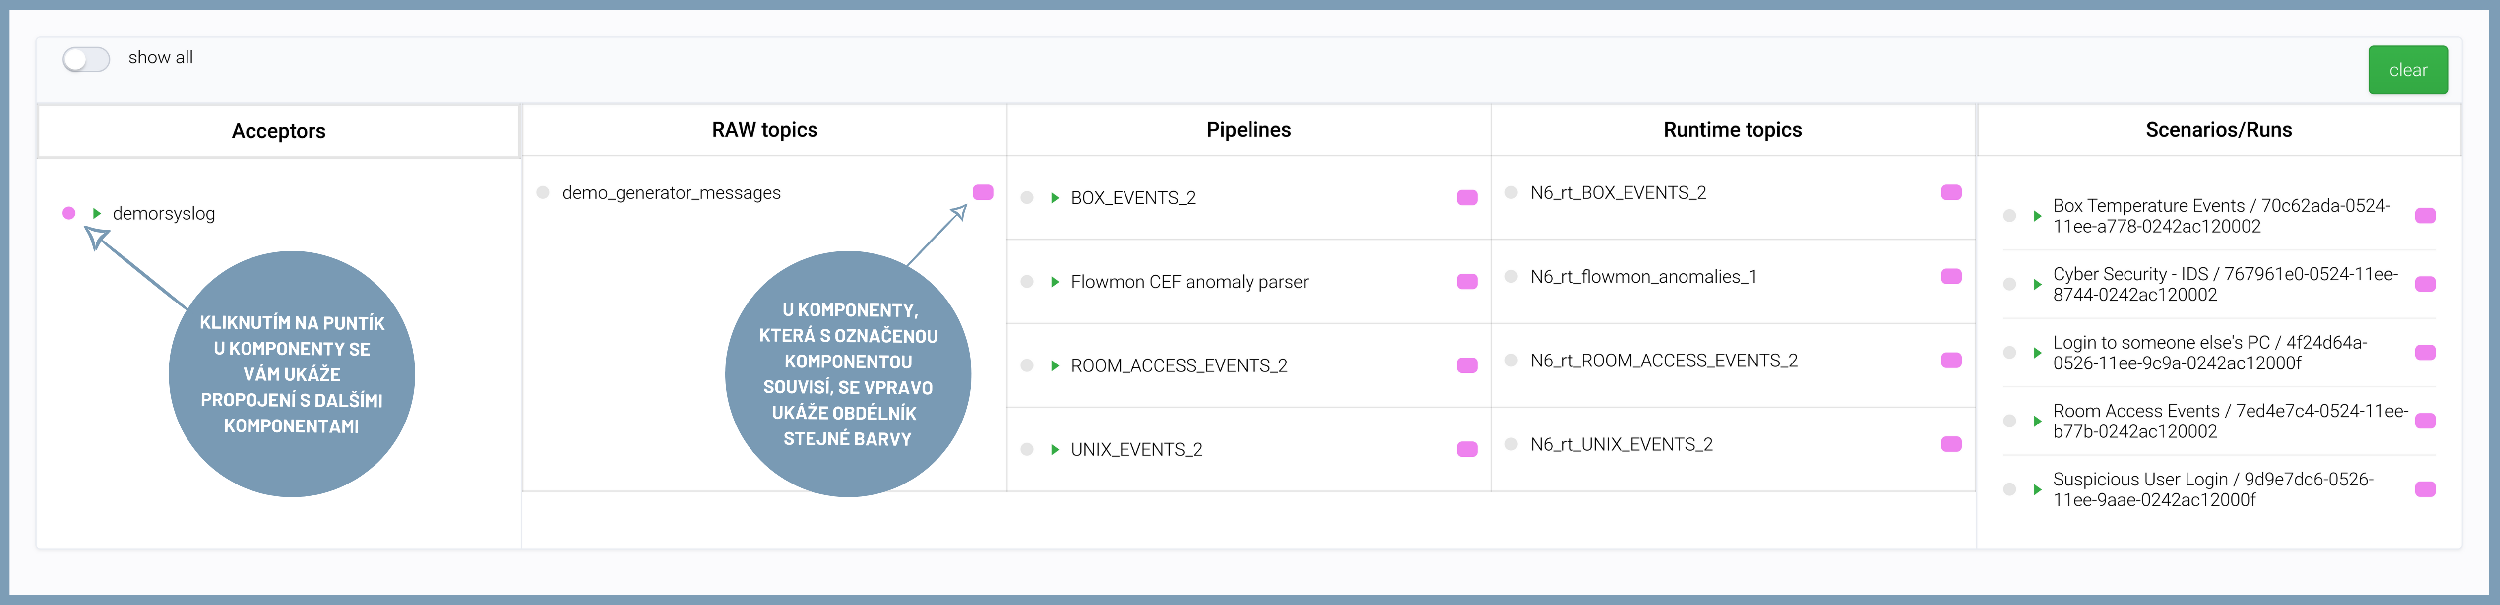The image size is (2500, 605).
Task: Click pink rectangle next to demo_generator_messages
Action: click(982, 193)
